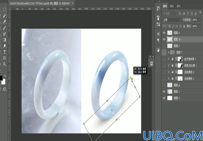The image size is (203, 141).
Task: Click the fill percentage field
Action: click(195, 26)
